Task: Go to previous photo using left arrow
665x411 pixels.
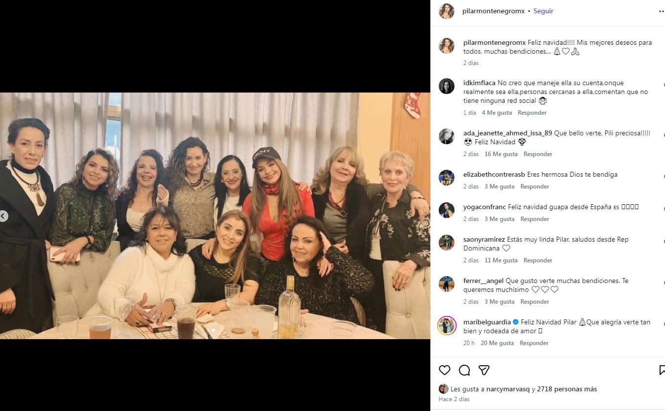Action: point(3,216)
